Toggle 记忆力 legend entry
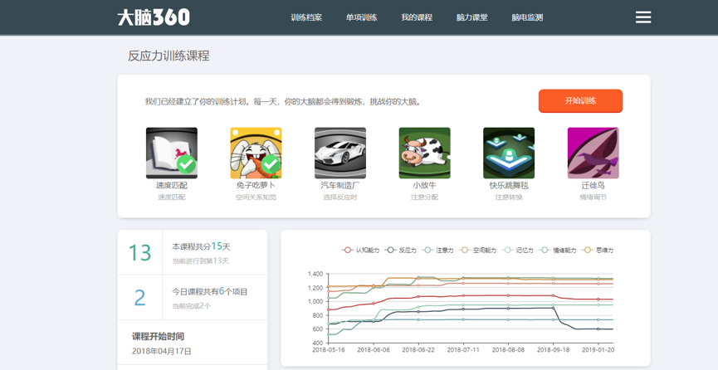This screenshot has width=718, height=370. [519, 250]
